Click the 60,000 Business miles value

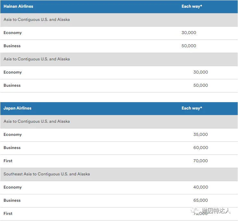tap(200, 148)
